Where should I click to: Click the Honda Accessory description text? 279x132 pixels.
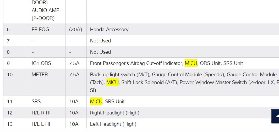click(x=109, y=29)
